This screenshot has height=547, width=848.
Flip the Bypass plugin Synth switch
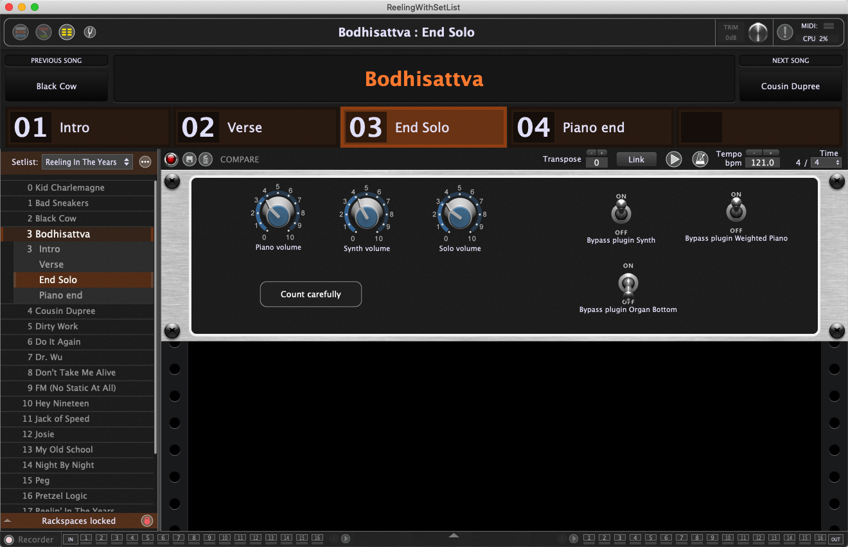(621, 211)
